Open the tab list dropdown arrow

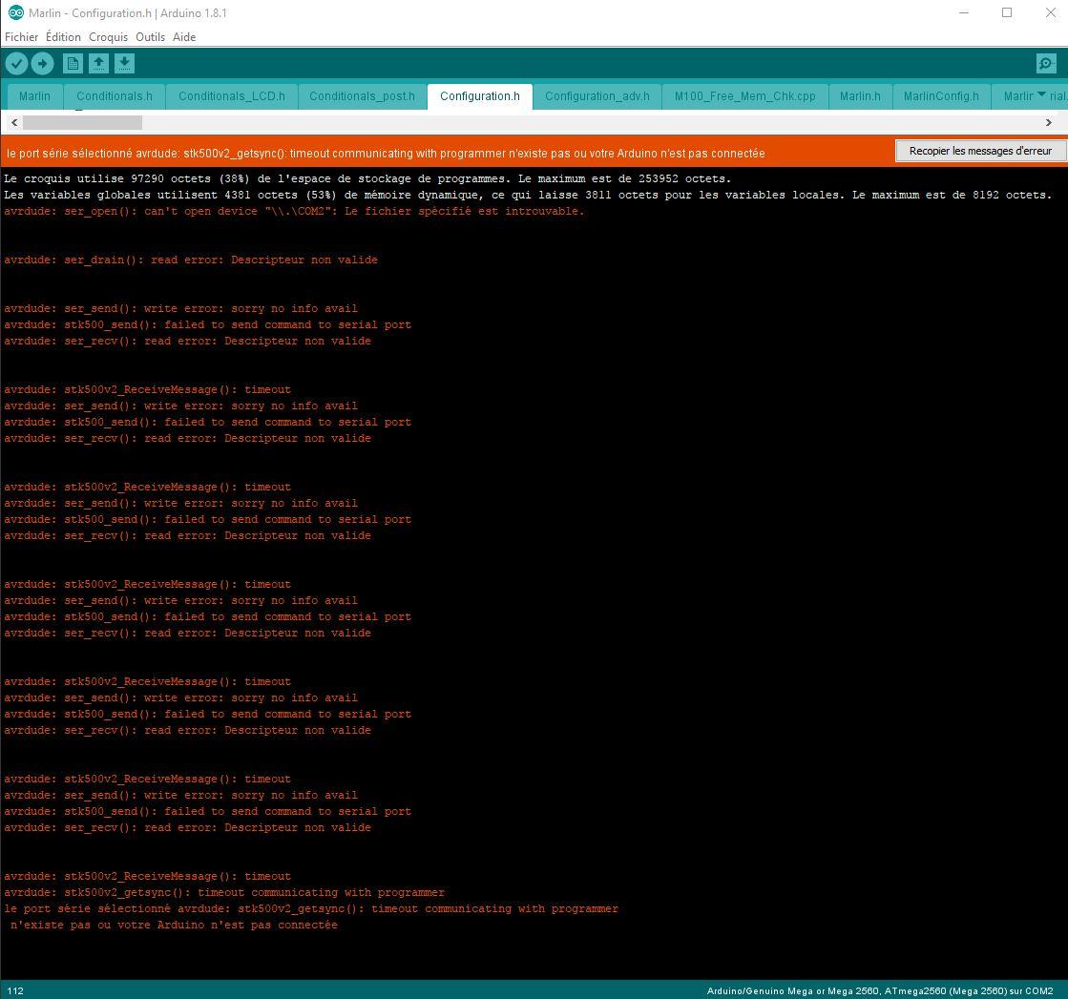click(x=1041, y=94)
